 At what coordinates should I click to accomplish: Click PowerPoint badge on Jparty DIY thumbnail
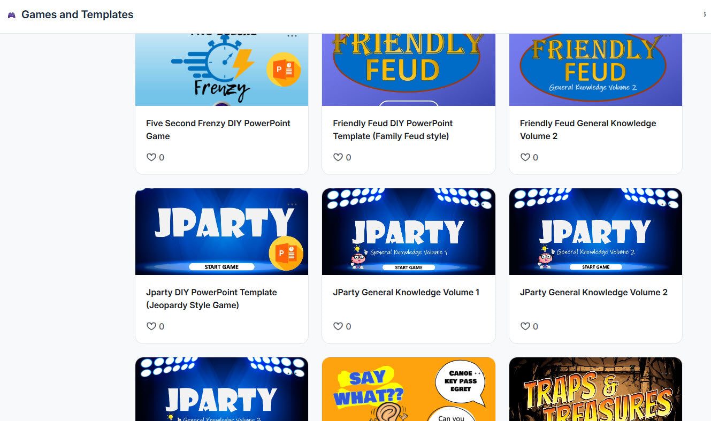pos(286,253)
